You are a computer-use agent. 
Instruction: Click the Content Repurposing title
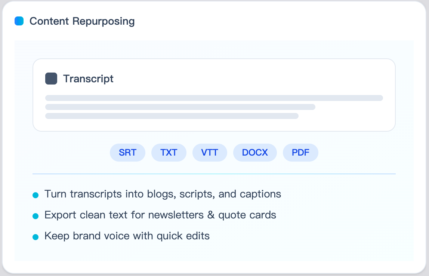pyautogui.click(x=82, y=21)
